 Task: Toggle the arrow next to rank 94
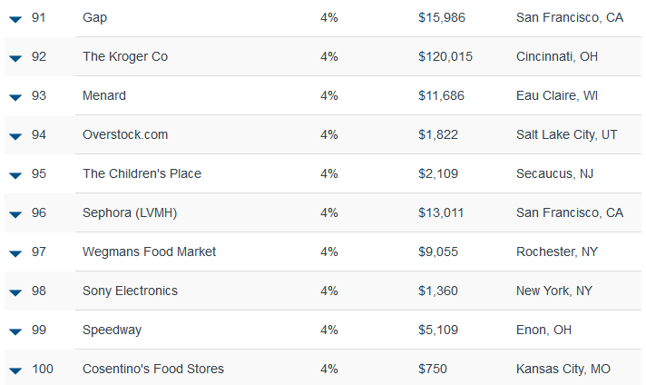point(15,136)
